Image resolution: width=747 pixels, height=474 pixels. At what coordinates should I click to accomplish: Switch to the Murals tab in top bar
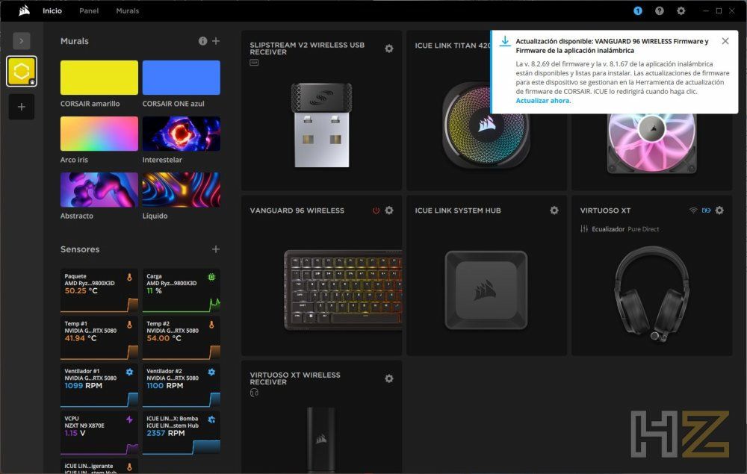[x=128, y=11]
